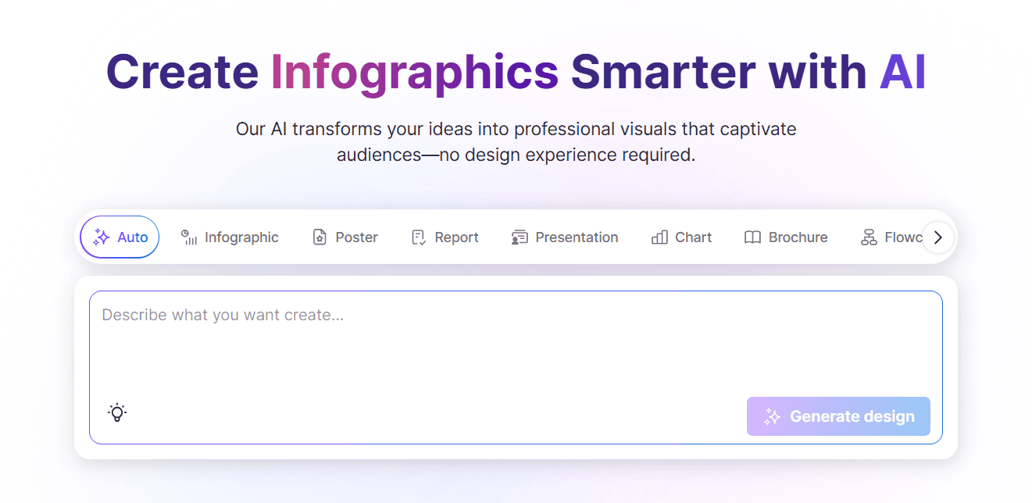
Task: Click the sparkle icon in Generate design
Action: [772, 416]
